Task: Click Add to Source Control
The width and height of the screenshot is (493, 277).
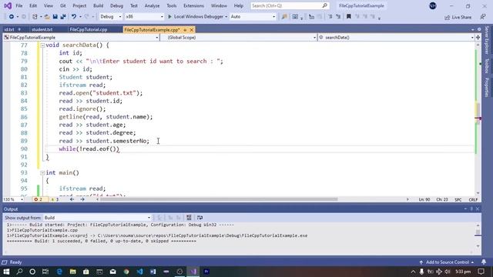Action: coord(447,262)
